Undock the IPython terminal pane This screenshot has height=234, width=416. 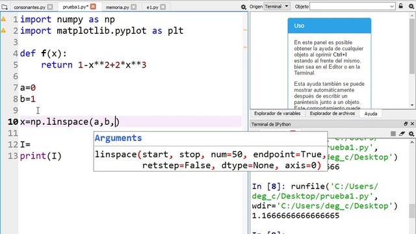(406, 124)
